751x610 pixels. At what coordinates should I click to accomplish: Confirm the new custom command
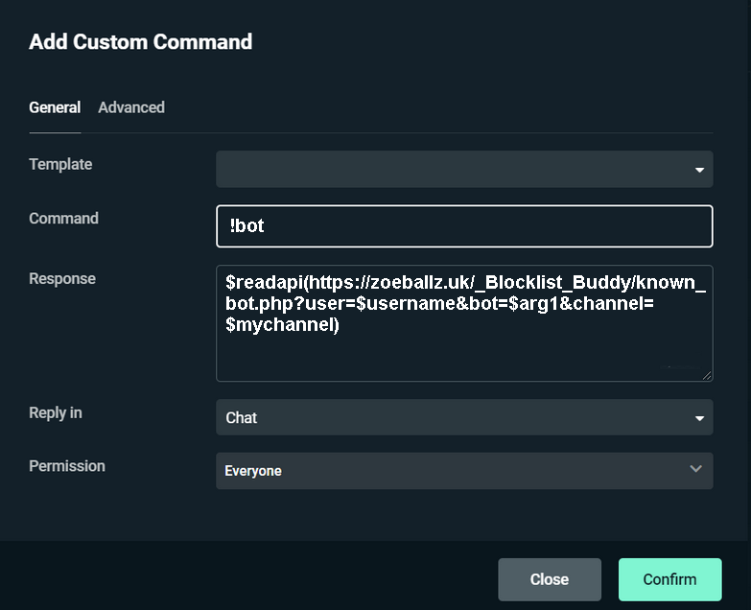click(669, 579)
